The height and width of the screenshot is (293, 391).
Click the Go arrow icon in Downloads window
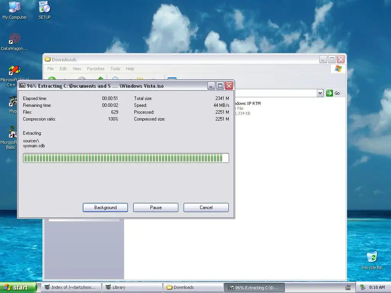(330, 93)
